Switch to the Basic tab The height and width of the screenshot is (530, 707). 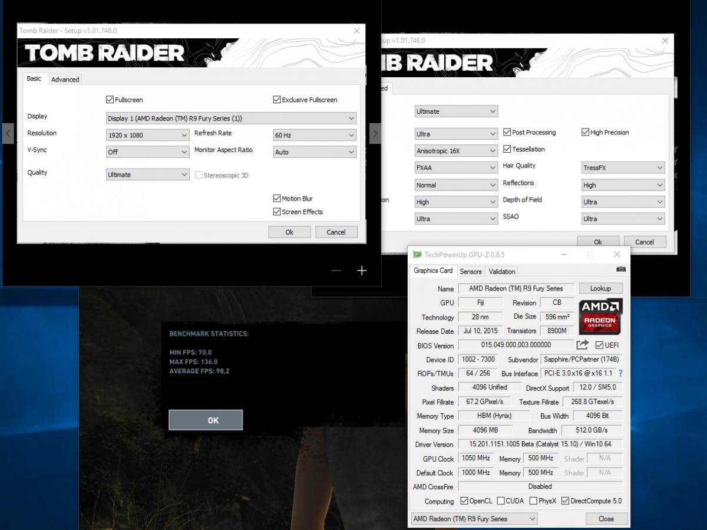(x=34, y=78)
